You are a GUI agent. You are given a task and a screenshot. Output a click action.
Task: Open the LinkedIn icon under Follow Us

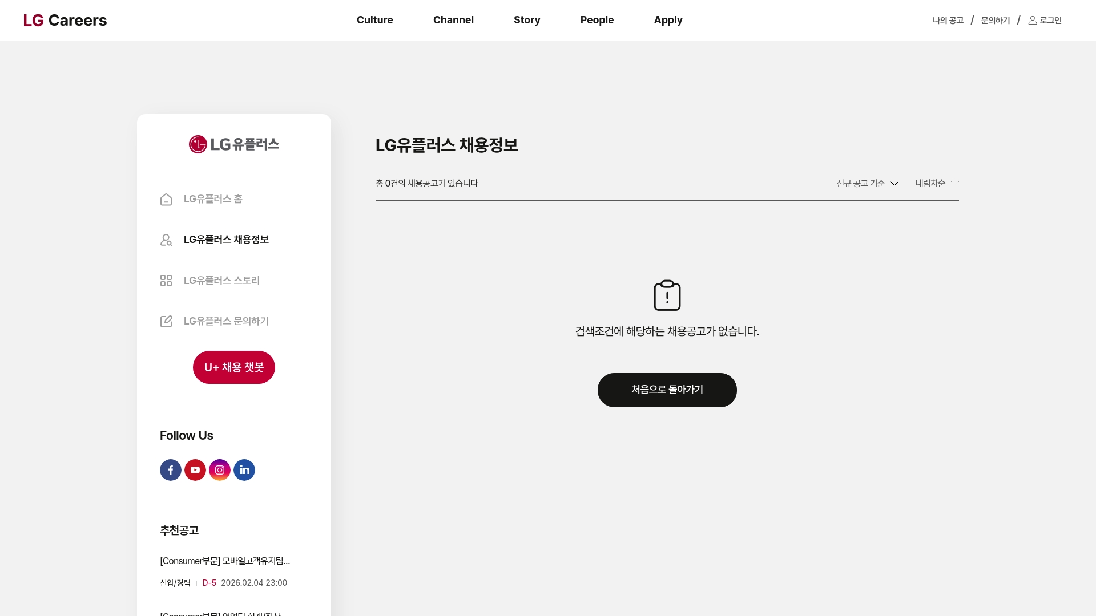(x=244, y=469)
